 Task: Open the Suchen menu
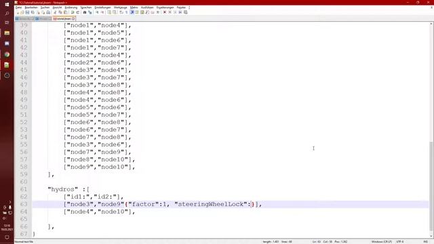tap(45, 7)
